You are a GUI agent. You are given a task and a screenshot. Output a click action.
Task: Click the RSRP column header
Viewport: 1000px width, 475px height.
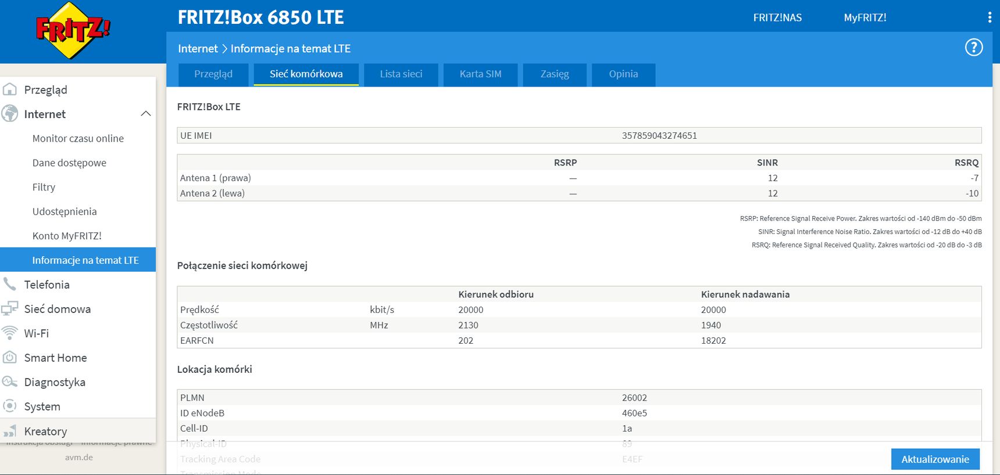(565, 163)
